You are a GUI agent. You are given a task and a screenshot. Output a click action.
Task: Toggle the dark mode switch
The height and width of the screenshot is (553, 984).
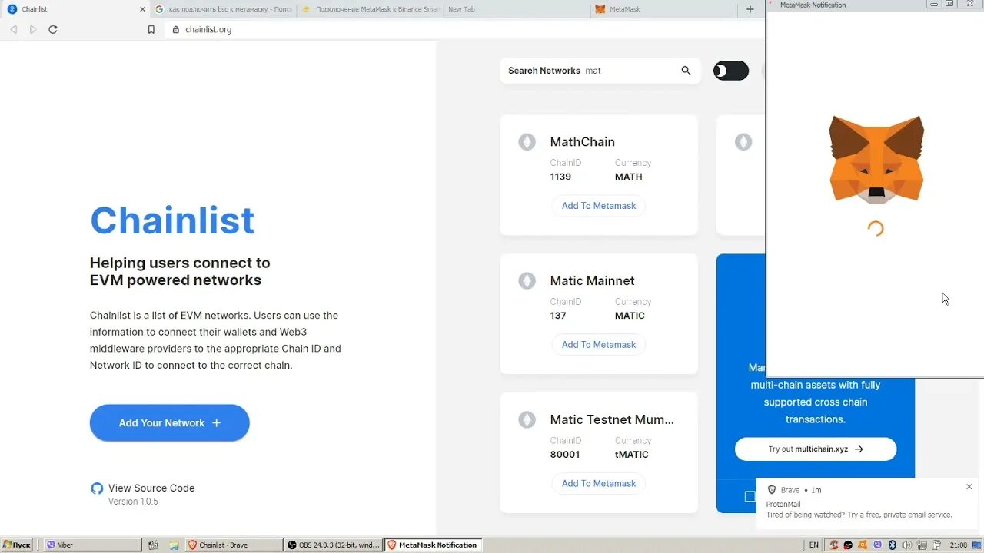coord(731,71)
